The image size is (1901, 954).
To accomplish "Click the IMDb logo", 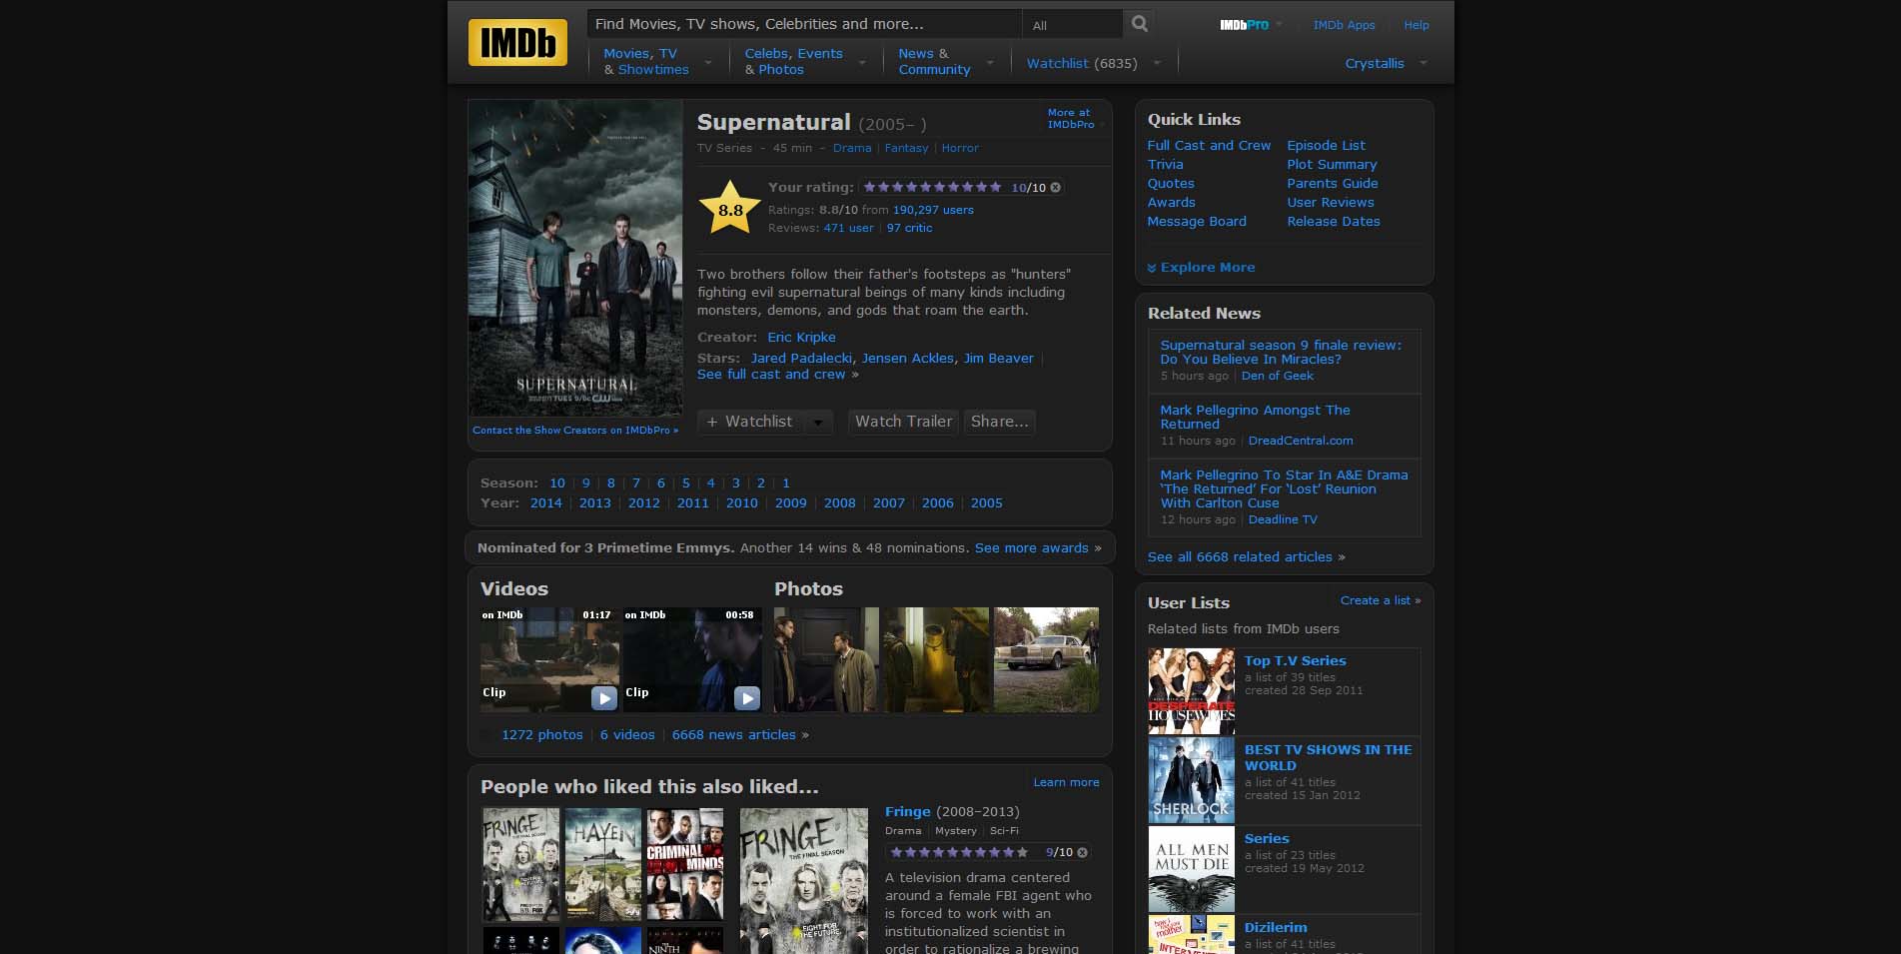I will [517, 42].
